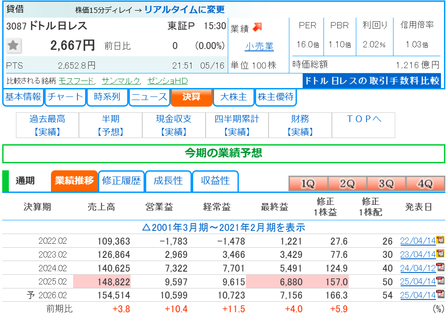Open the 小売業 sector link

pos(259,46)
